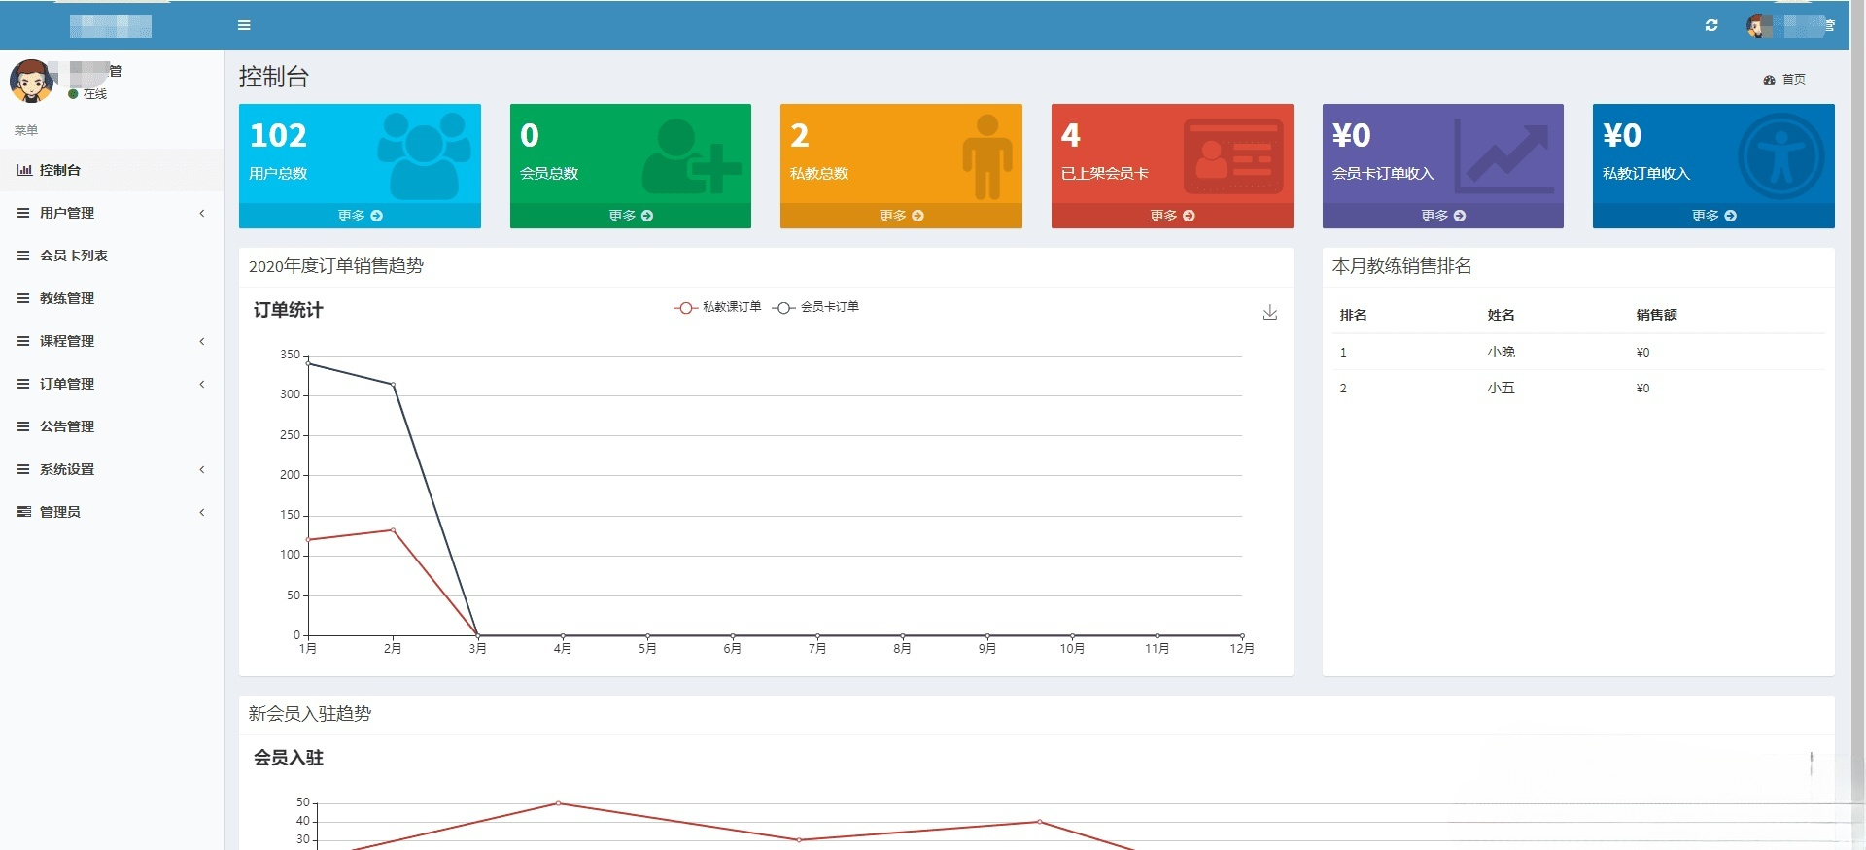Viewport: 1866px width, 850px height.
Task: Click the refresh icon in top bar
Action: click(1711, 25)
